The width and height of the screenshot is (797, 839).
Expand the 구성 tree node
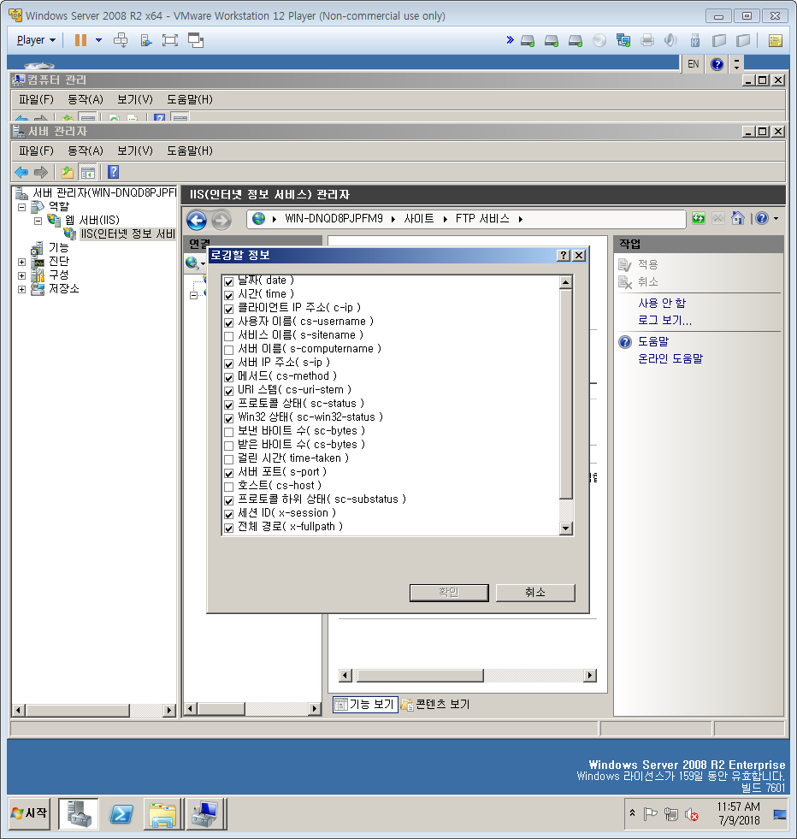22,275
